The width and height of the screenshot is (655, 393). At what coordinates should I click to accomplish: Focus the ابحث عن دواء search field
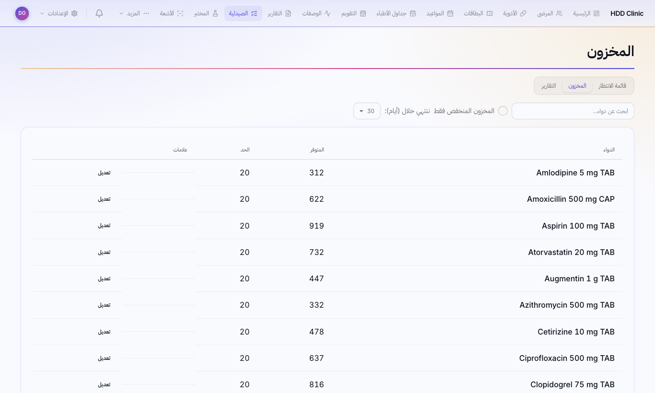point(573,111)
